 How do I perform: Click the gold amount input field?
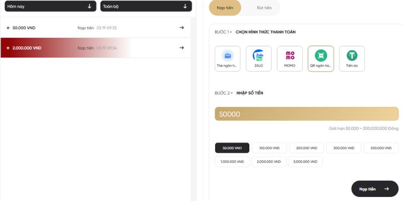point(306,114)
